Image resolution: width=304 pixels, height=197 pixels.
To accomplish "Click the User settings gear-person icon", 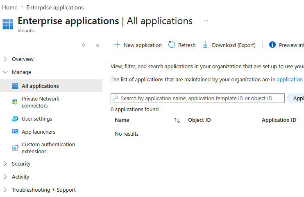I will [x=15, y=119].
